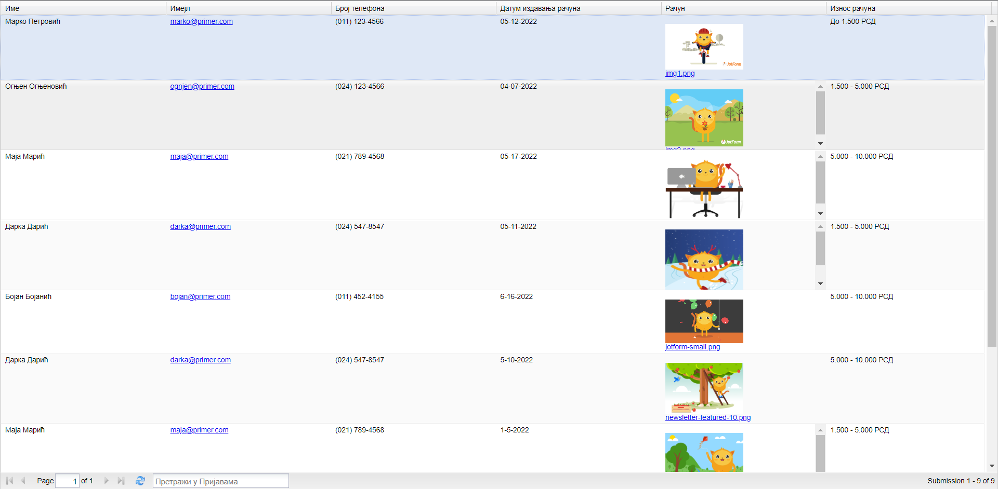Image resolution: width=998 pixels, height=489 pixels.
Task: Click the amount 'До 1.500 РСД'
Action: point(853,21)
